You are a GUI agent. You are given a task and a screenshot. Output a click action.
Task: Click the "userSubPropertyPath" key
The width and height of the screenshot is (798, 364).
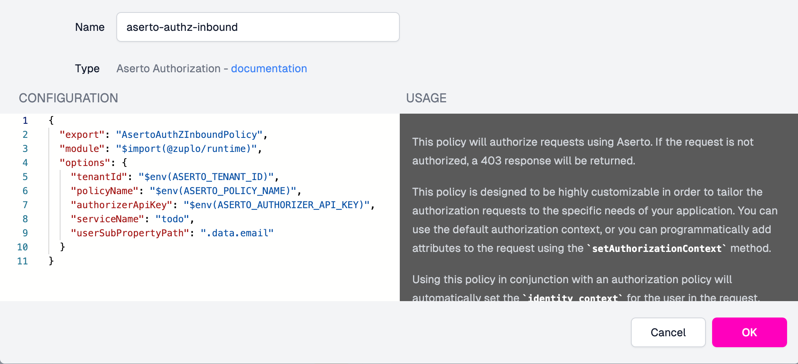(x=130, y=233)
